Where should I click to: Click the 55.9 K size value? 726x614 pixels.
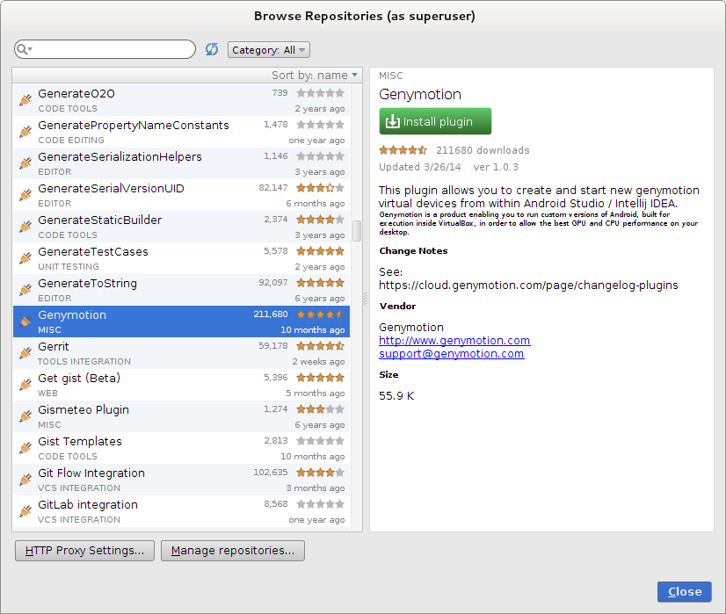396,396
